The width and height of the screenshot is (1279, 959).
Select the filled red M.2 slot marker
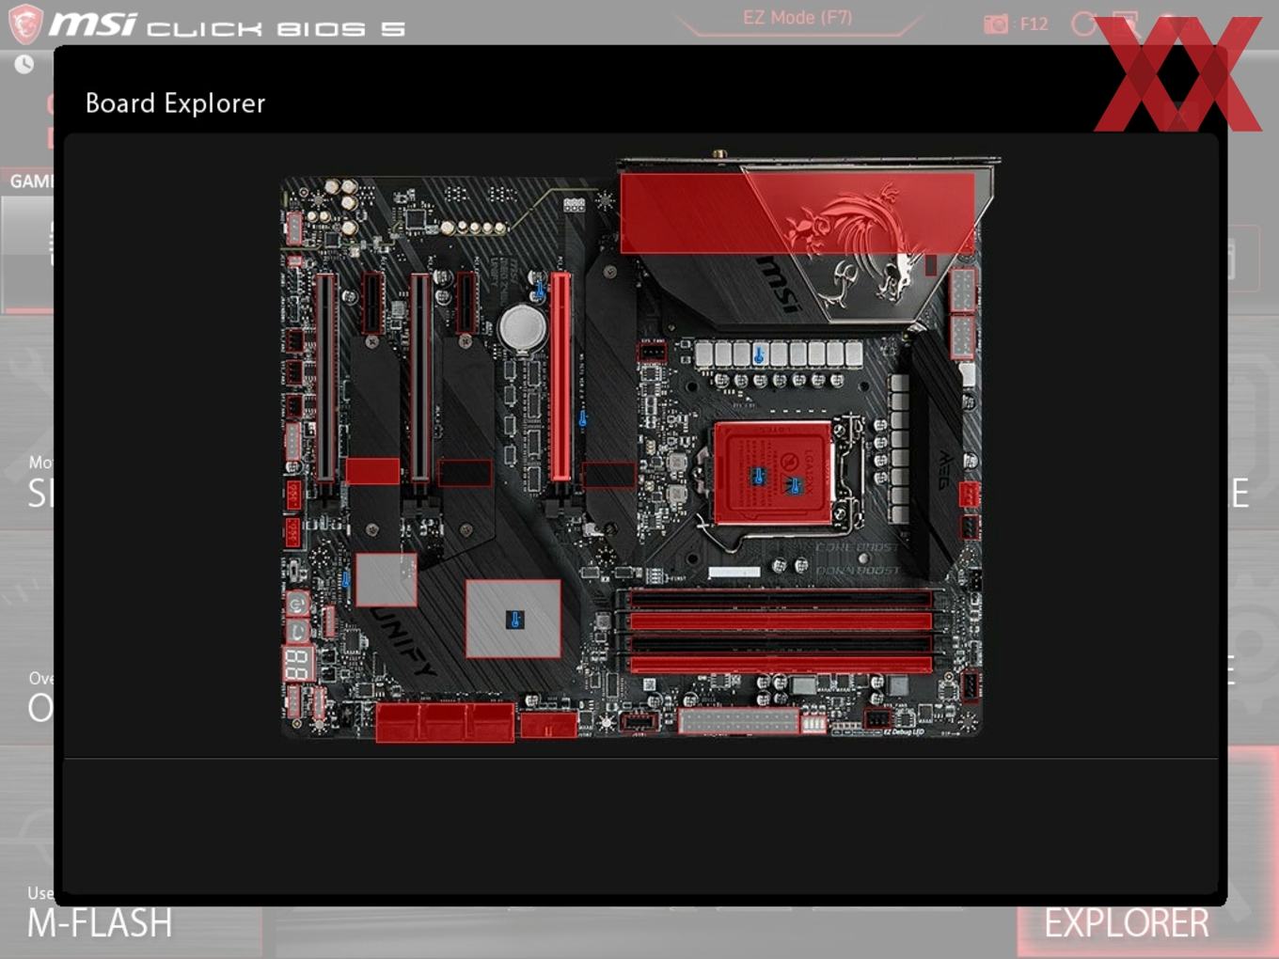[x=372, y=471]
